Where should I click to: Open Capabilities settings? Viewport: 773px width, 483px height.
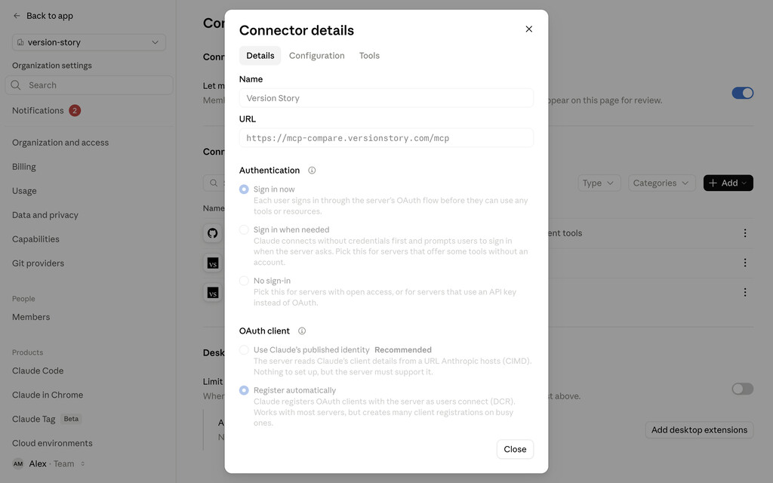click(x=35, y=239)
